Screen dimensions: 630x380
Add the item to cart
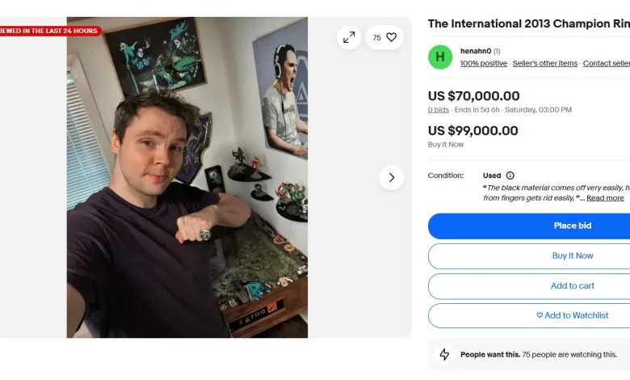(x=573, y=285)
